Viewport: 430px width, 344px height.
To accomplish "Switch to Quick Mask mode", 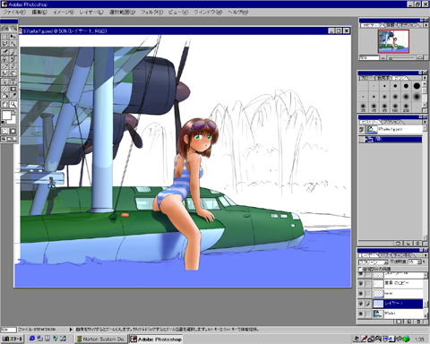I will point(13,131).
